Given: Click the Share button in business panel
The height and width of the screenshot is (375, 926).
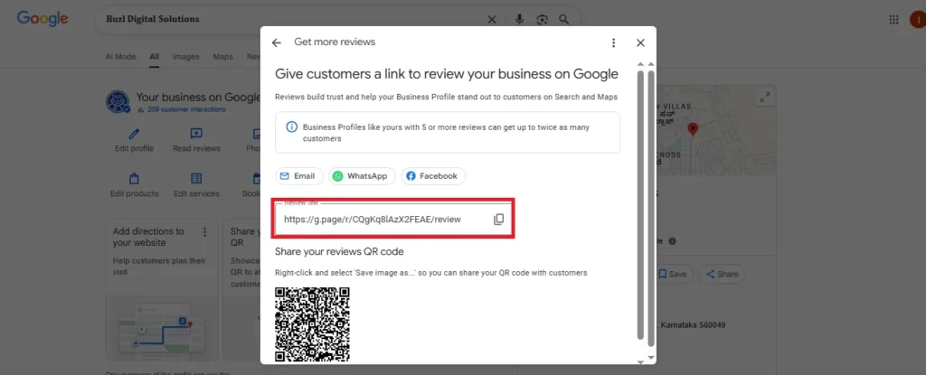Looking at the screenshot, I should pos(722,274).
